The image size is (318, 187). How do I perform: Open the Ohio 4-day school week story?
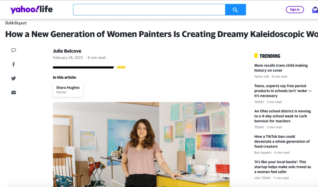pyautogui.click(x=283, y=116)
